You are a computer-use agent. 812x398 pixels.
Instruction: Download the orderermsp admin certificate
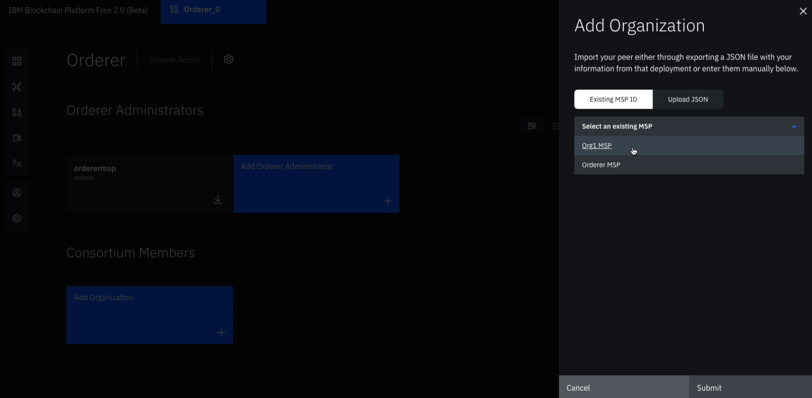pos(218,199)
